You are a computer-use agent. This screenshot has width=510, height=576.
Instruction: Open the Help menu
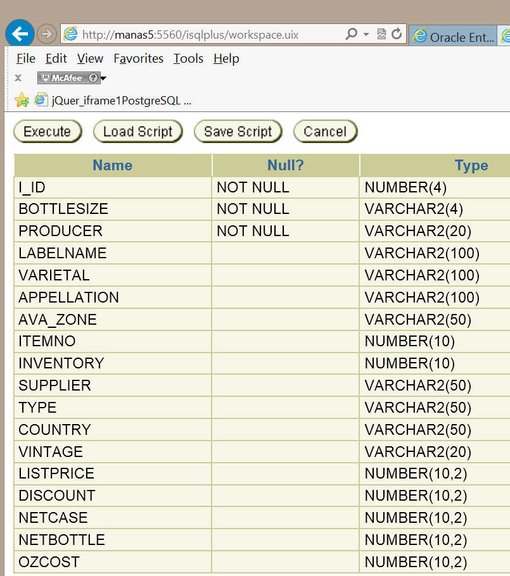pos(226,58)
